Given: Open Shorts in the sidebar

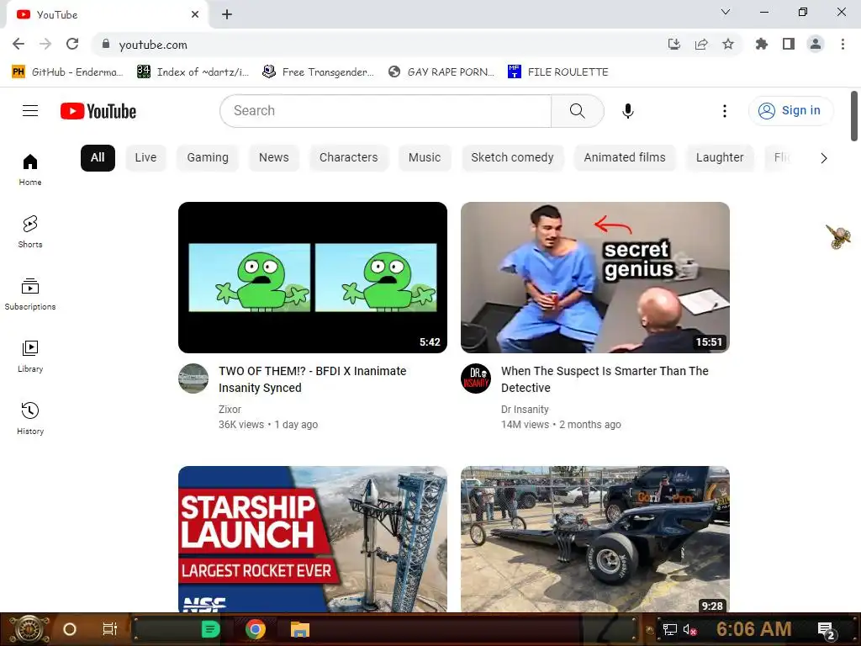Looking at the screenshot, I should pos(30,231).
